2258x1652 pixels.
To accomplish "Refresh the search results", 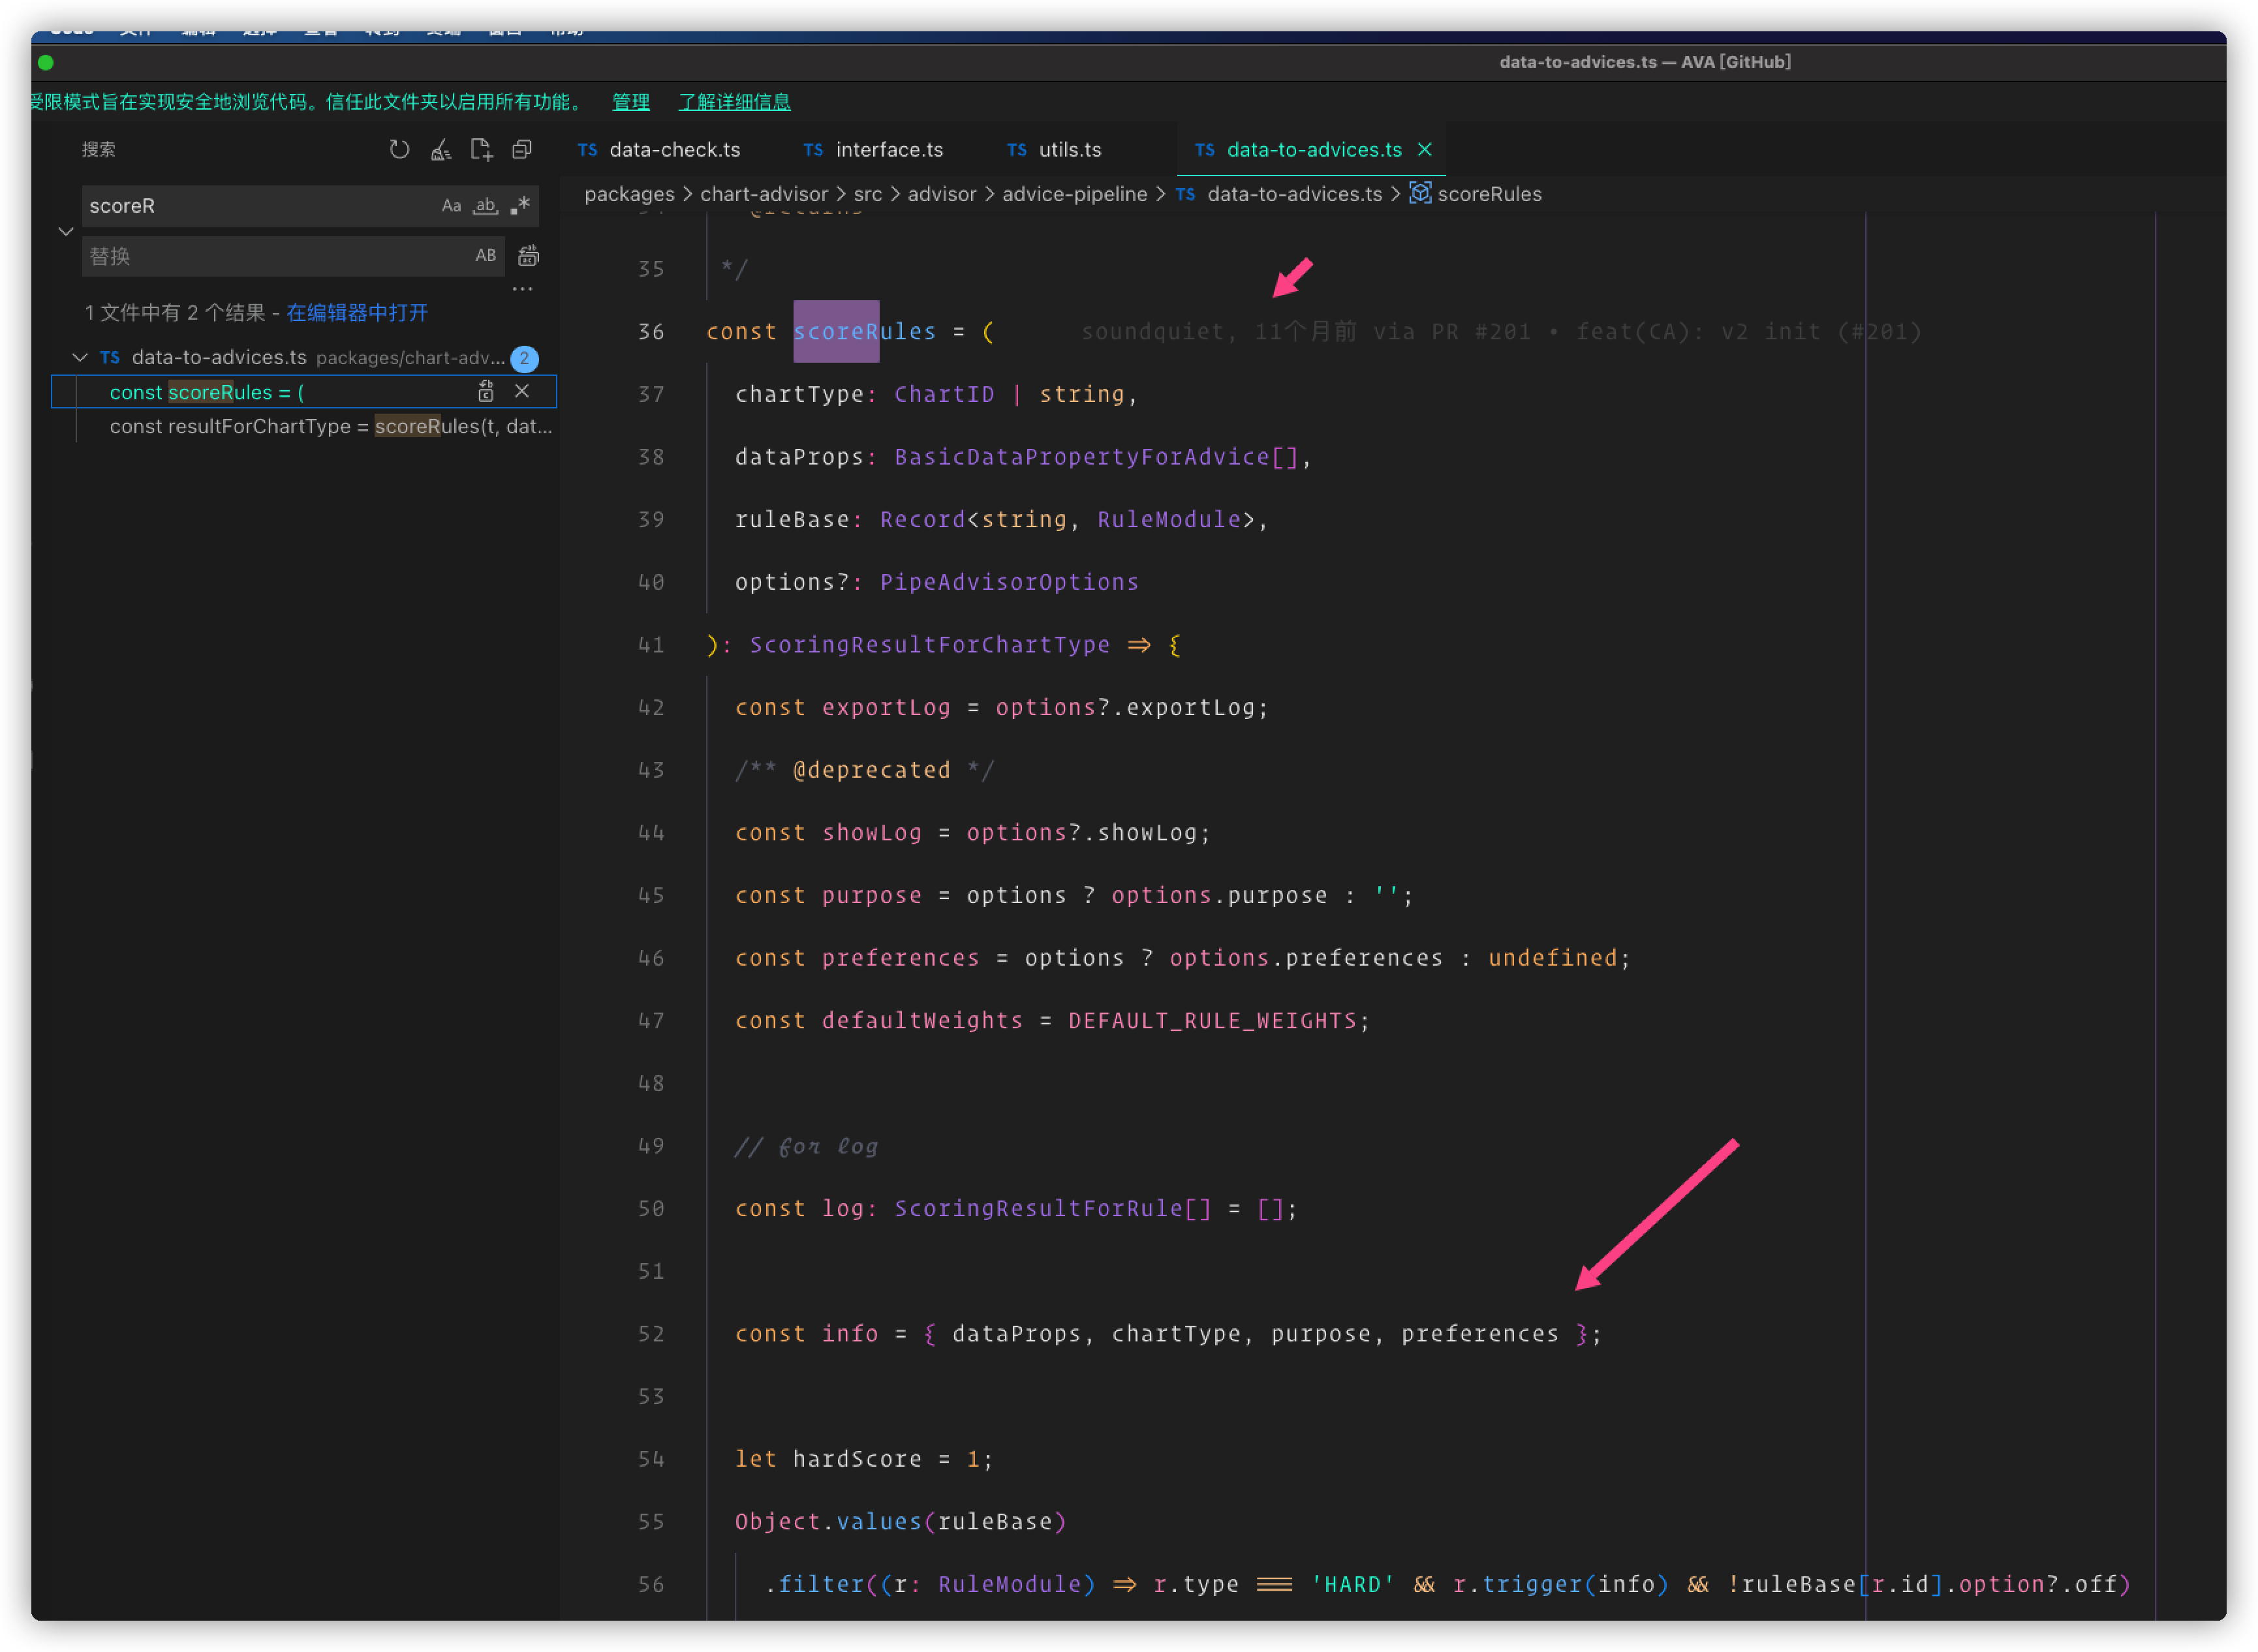I will pyautogui.click(x=400, y=149).
